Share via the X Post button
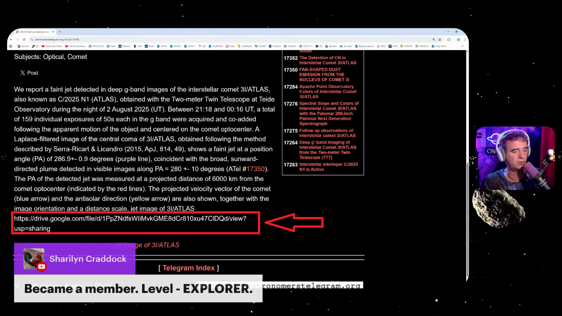Image resolution: width=562 pixels, height=316 pixels. 29,73
